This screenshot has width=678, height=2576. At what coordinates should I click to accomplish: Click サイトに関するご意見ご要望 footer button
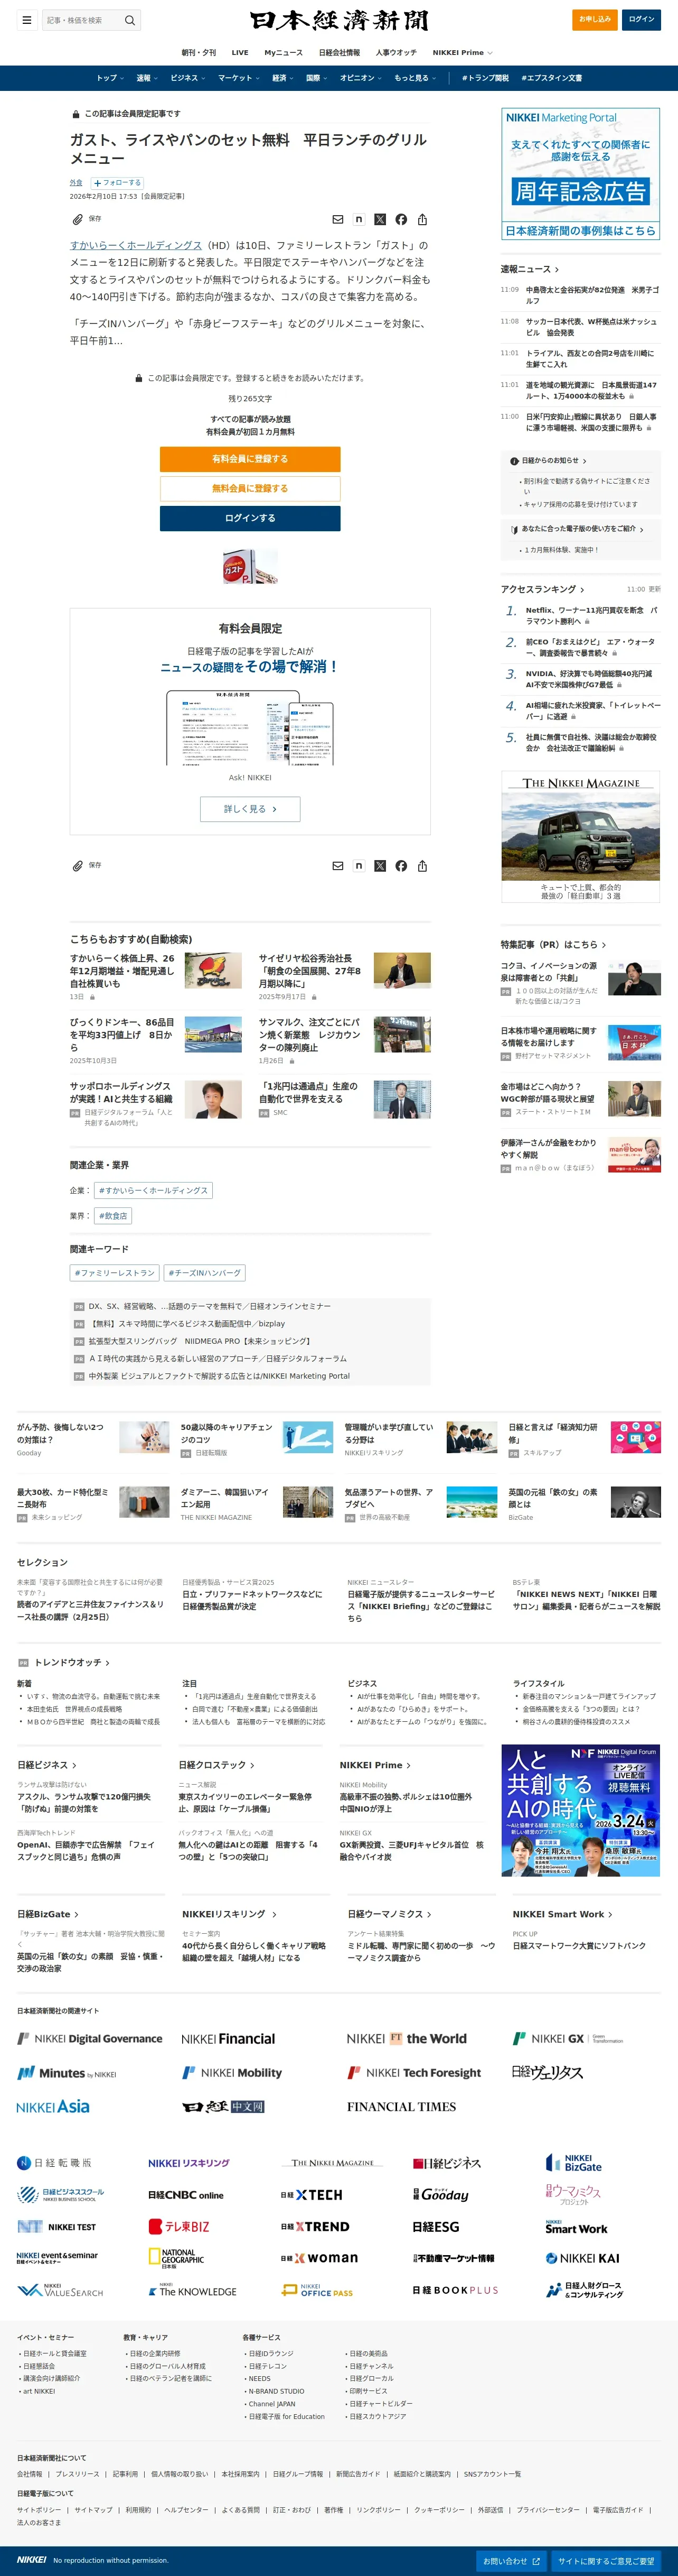coord(606,2561)
